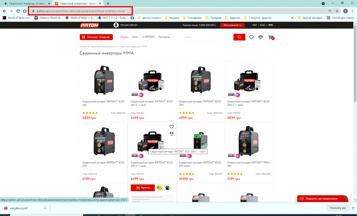Open the Для клиентов dropdown

coord(232,25)
